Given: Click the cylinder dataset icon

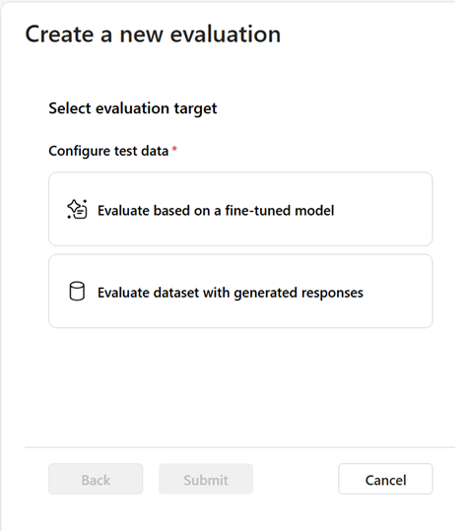Looking at the screenshot, I should click(x=77, y=292).
